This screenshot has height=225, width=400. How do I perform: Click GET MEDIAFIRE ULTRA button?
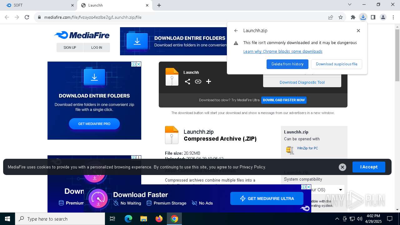267,198
